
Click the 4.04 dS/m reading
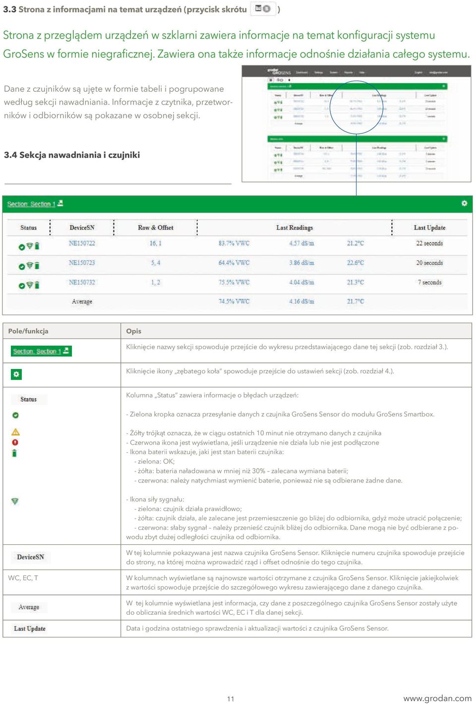[301, 282]
